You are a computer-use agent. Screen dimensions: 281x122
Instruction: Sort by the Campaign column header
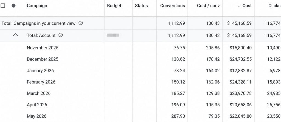[37, 6]
